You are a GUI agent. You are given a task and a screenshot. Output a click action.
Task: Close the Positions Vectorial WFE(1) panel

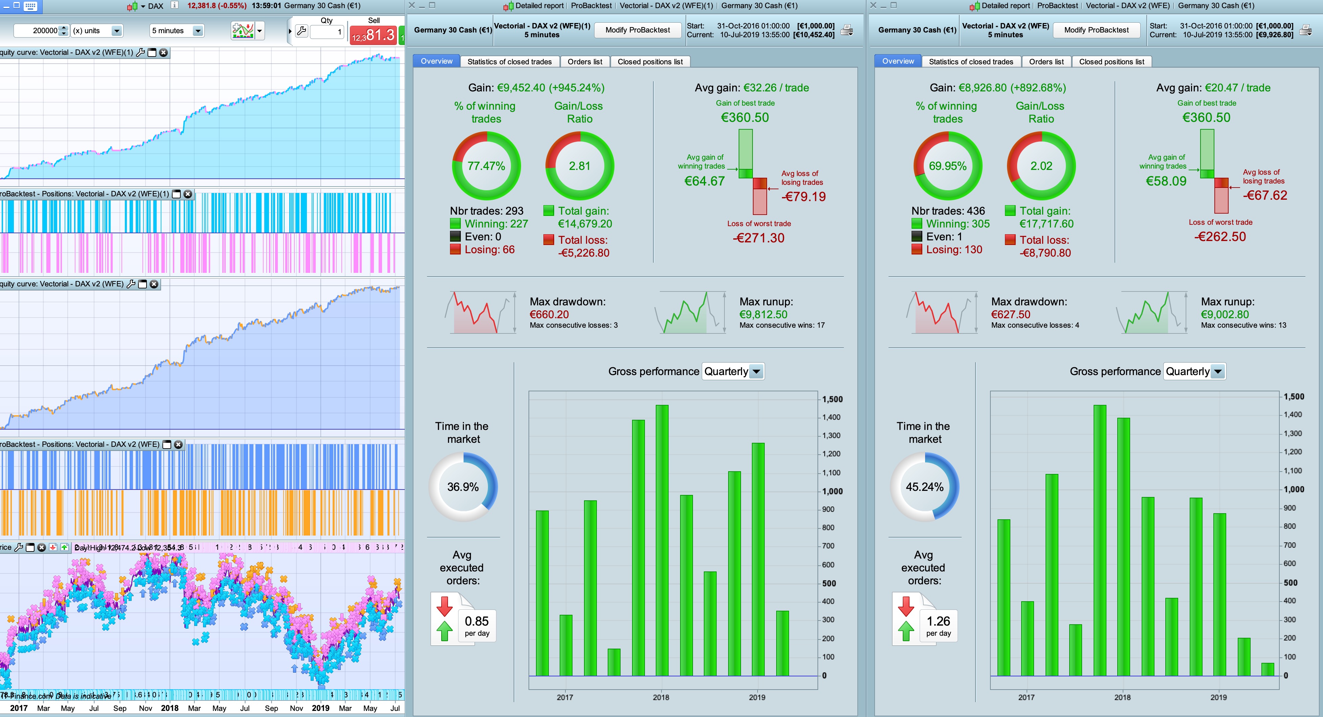[188, 194]
